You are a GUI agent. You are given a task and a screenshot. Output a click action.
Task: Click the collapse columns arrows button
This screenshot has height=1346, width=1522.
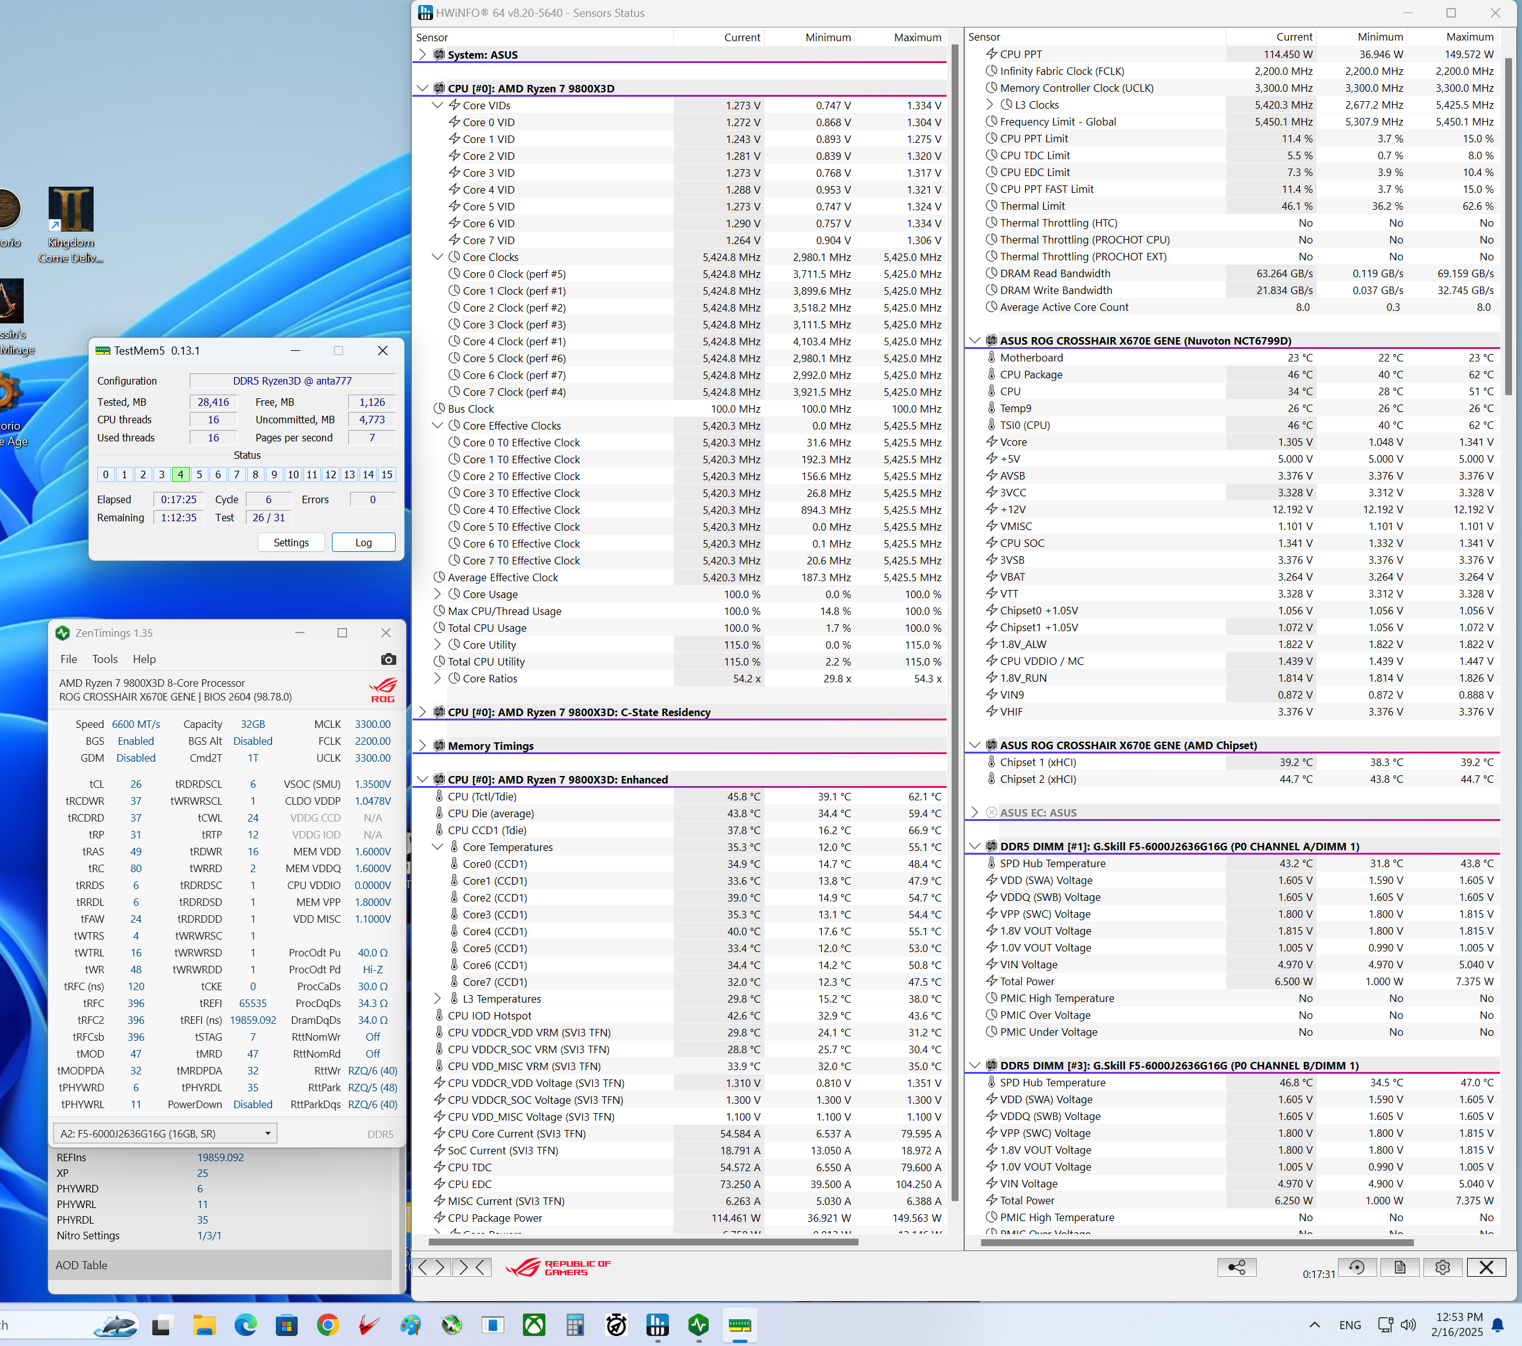(471, 1267)
